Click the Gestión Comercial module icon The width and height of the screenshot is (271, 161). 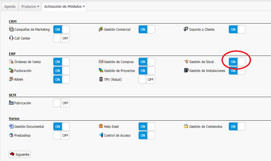point(101,29)
